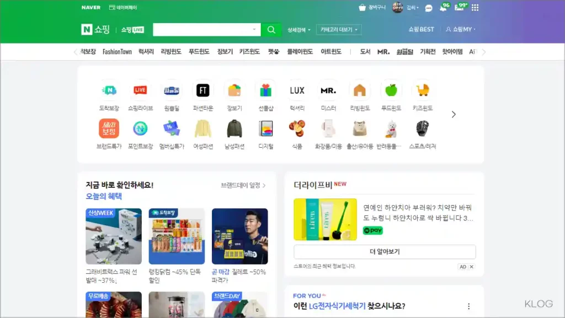The height and width of the screenshot is (318, 565).
Task: Open the 패션타운 FT icon
Action: pyautogui.click(x=203, y=90)
